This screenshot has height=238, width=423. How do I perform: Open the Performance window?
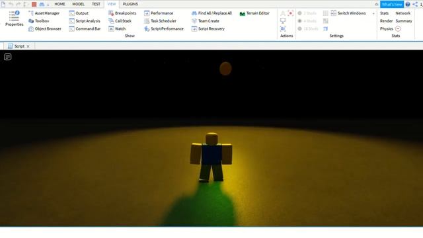click(x=159, y=13)
